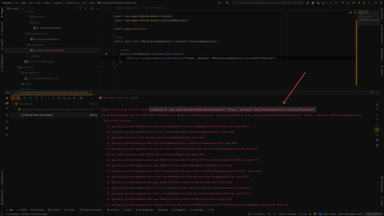Open the Database Changes tab

click(91, 210)
